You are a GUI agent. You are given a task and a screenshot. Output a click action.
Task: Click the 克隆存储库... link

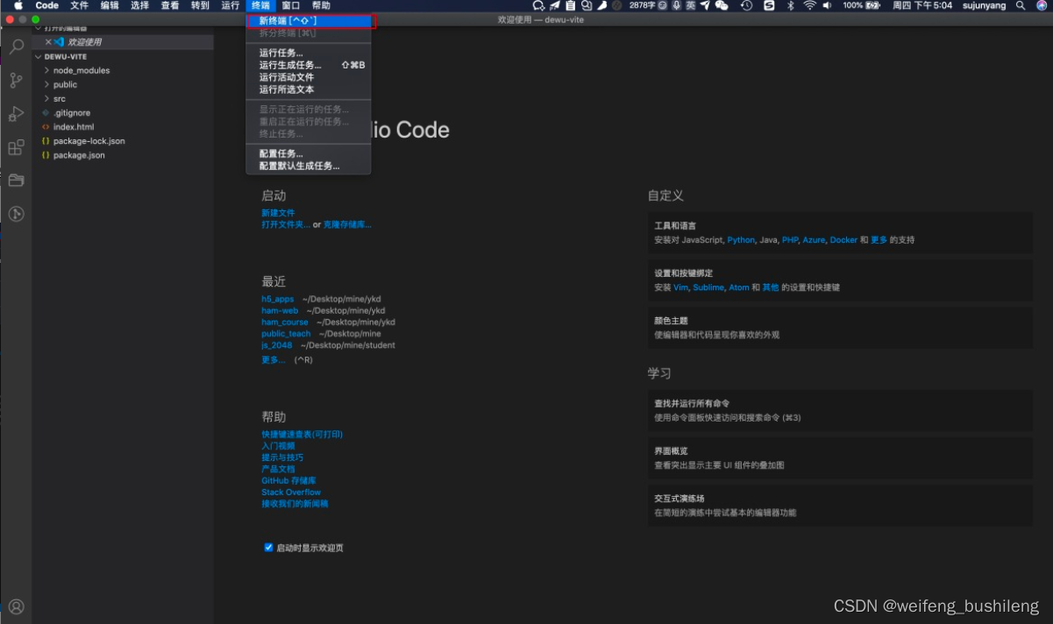[347, 224]
